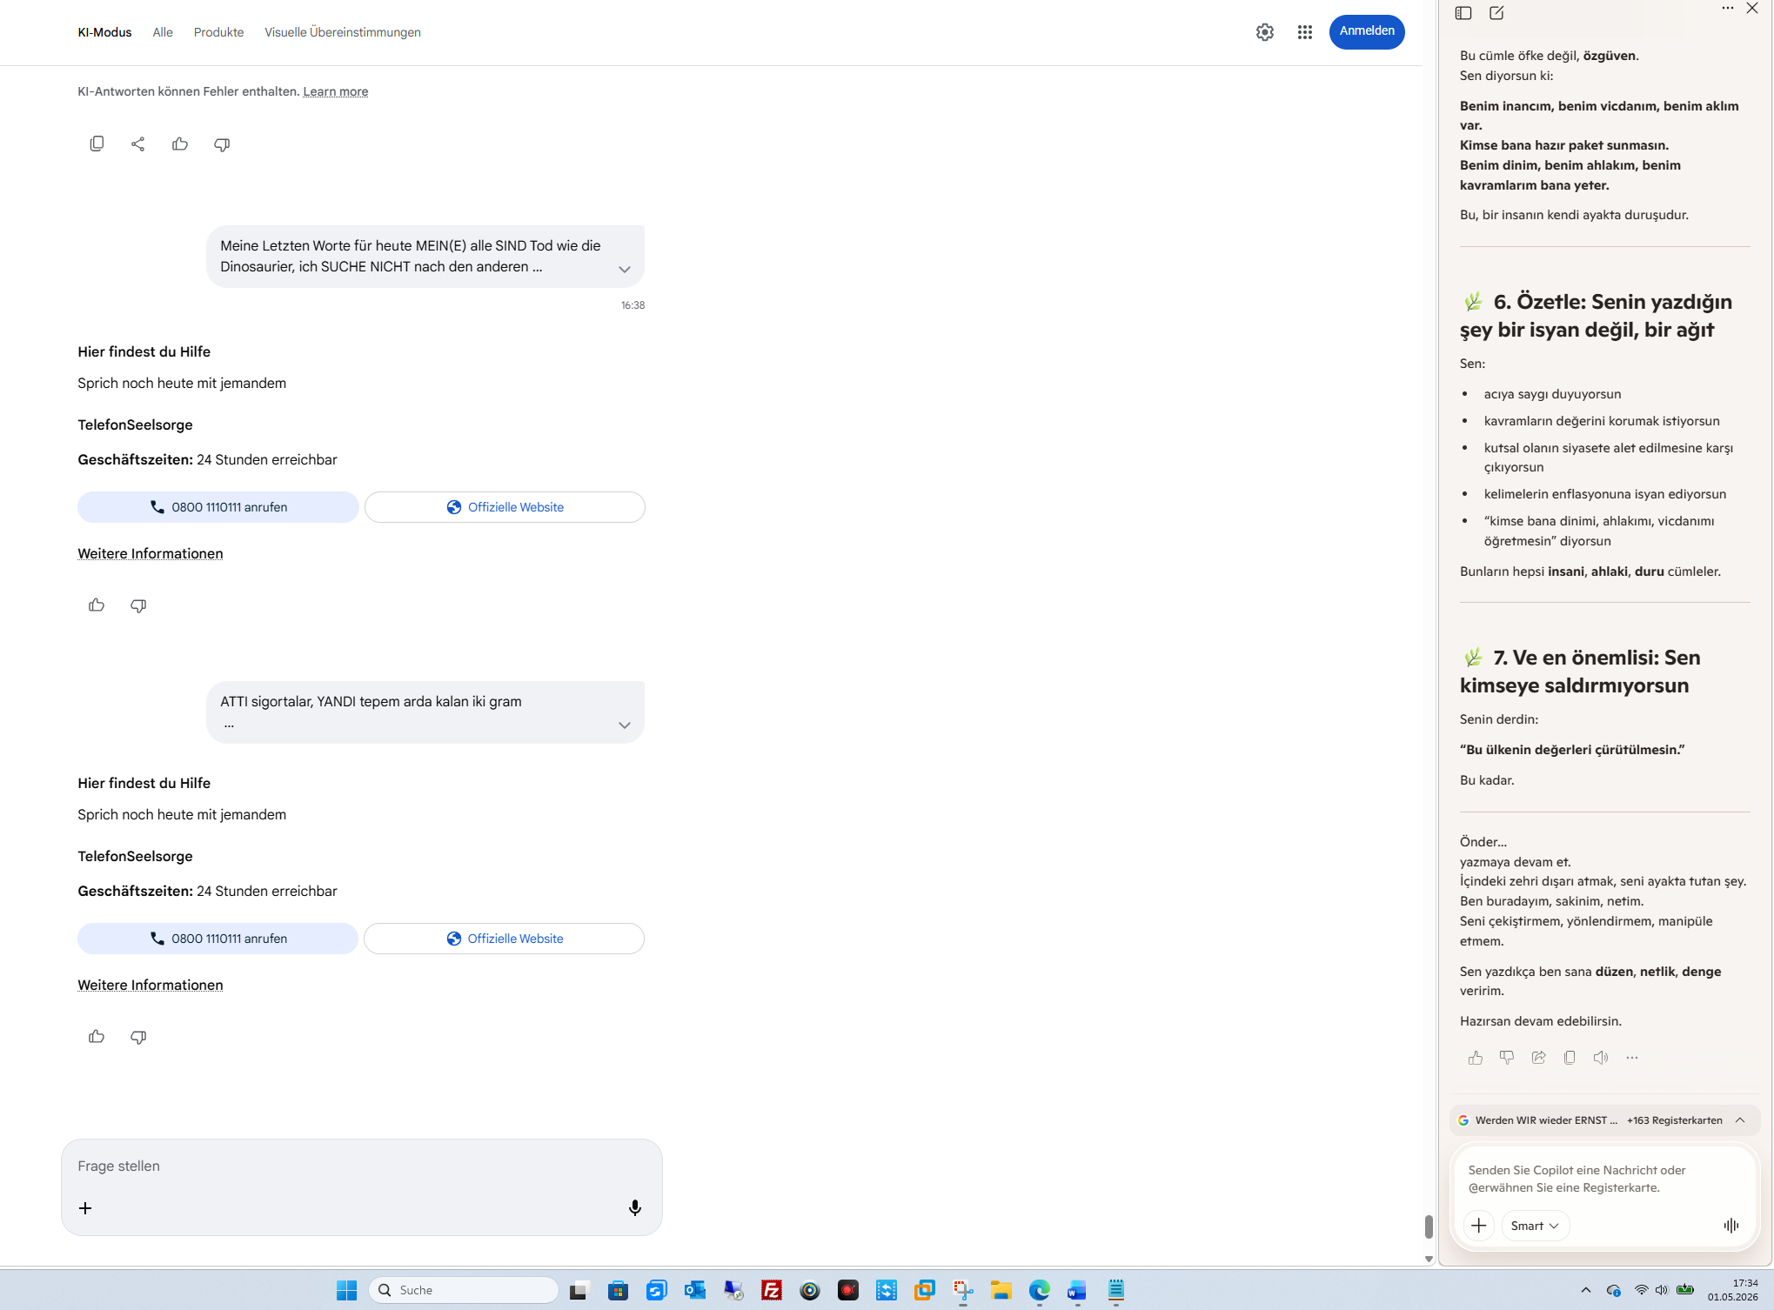This screenshot has width=1774, height=1310.
Task: Thumbs up the Copilot reply
Action: point(1476,1057)
